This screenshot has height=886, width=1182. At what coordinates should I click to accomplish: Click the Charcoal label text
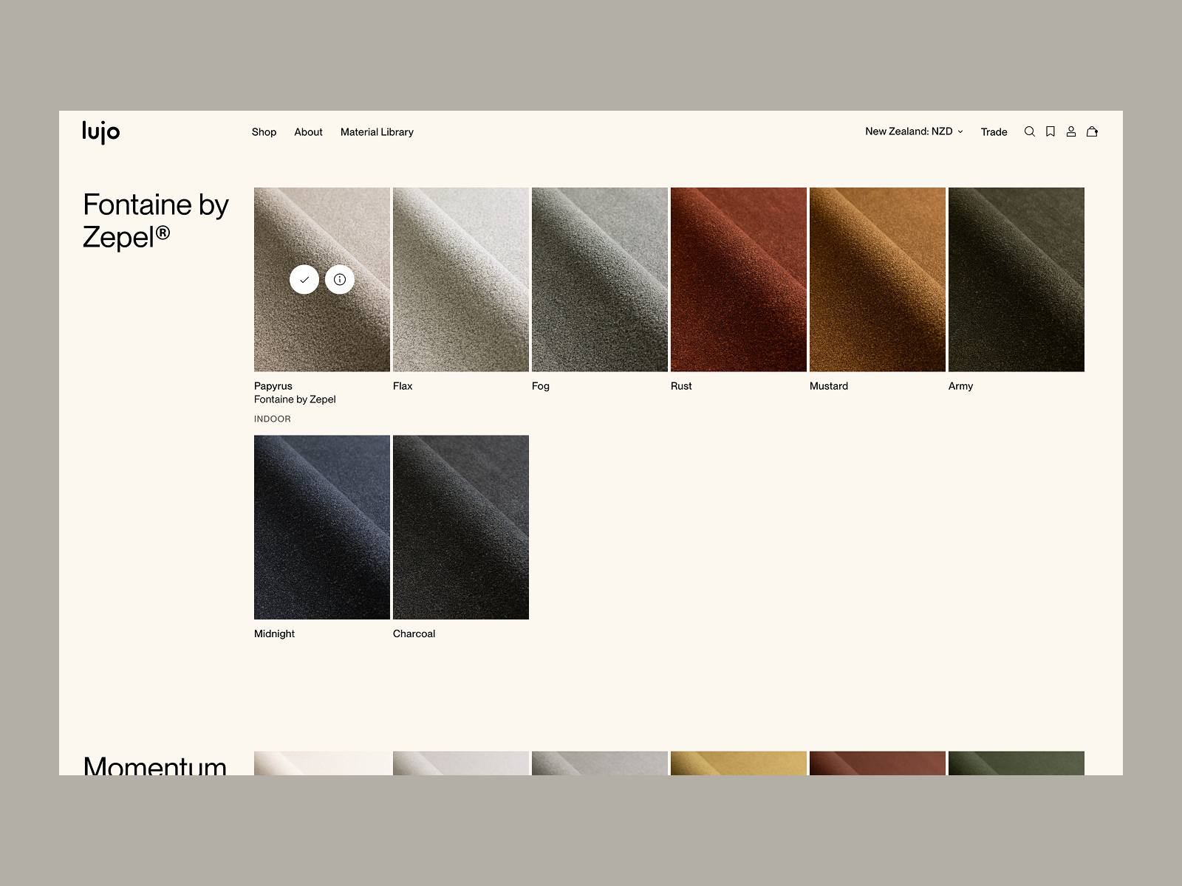click(x=414, y=633)
